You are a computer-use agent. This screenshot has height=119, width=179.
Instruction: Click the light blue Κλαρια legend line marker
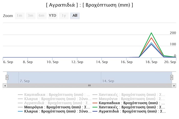coord(21,112)
